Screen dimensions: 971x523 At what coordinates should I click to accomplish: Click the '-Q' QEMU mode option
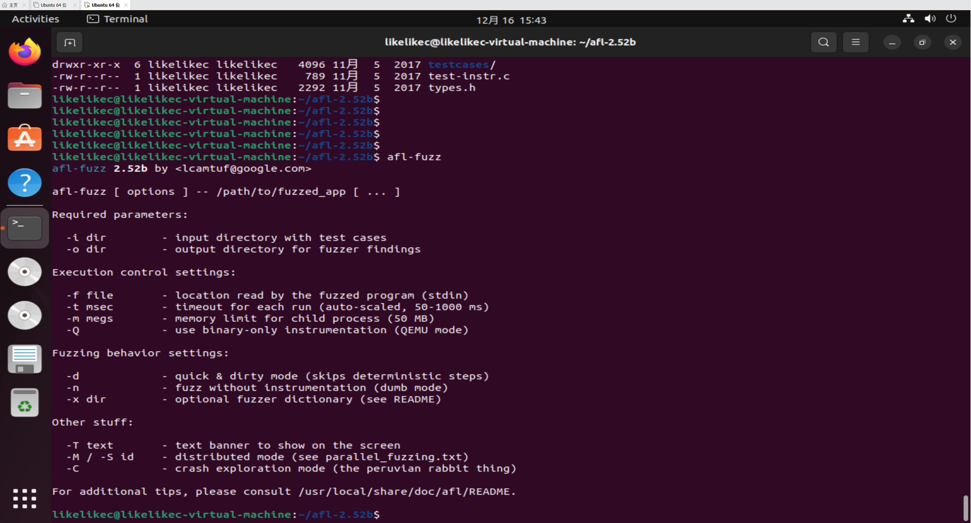pos(73,330)
